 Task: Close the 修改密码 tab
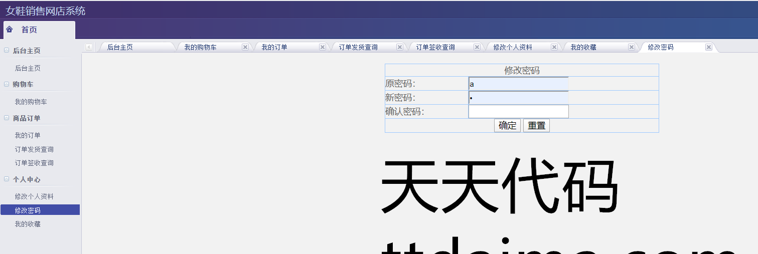pos(709,47)
